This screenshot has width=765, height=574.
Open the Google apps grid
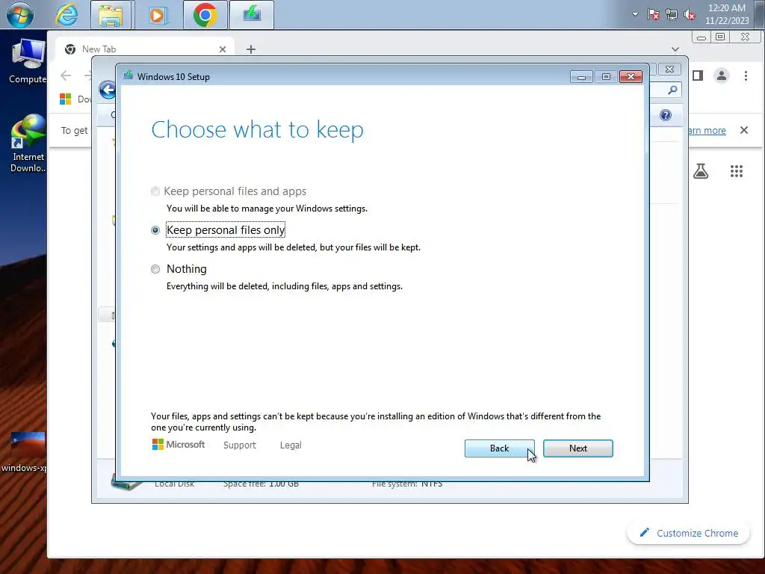[x=736, y=171]
